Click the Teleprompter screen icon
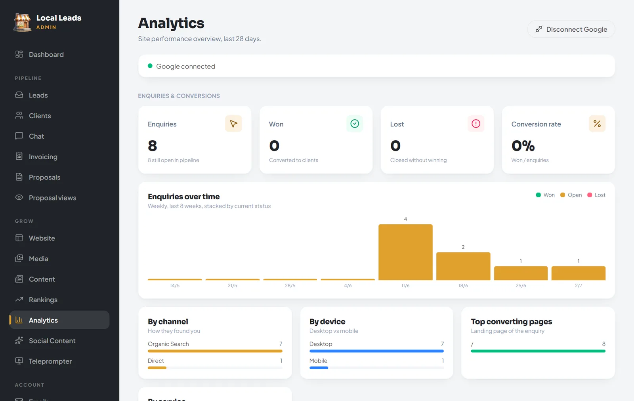Image resolution: width=634 pixels, height=401 pixels. (19, 361)
